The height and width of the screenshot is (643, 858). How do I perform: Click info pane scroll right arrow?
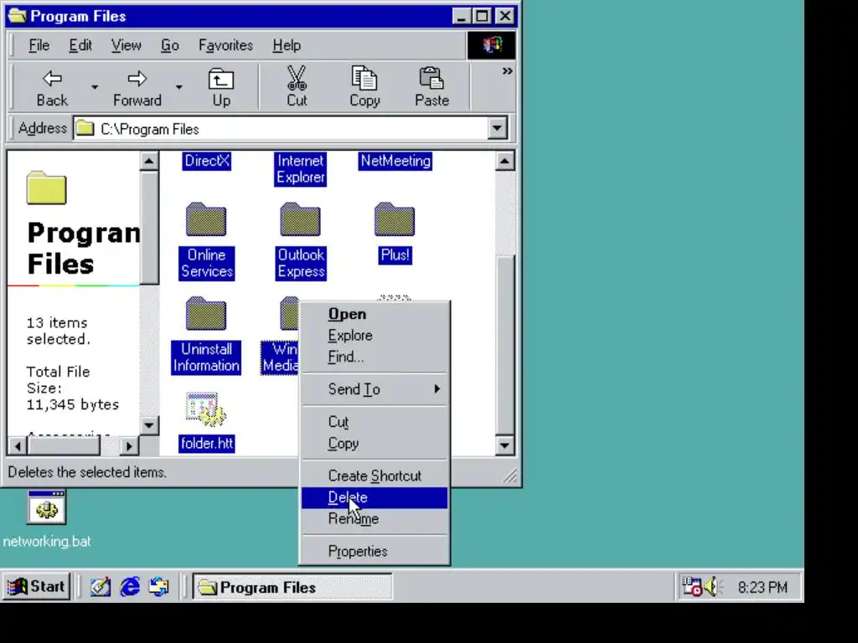point(128,445)
